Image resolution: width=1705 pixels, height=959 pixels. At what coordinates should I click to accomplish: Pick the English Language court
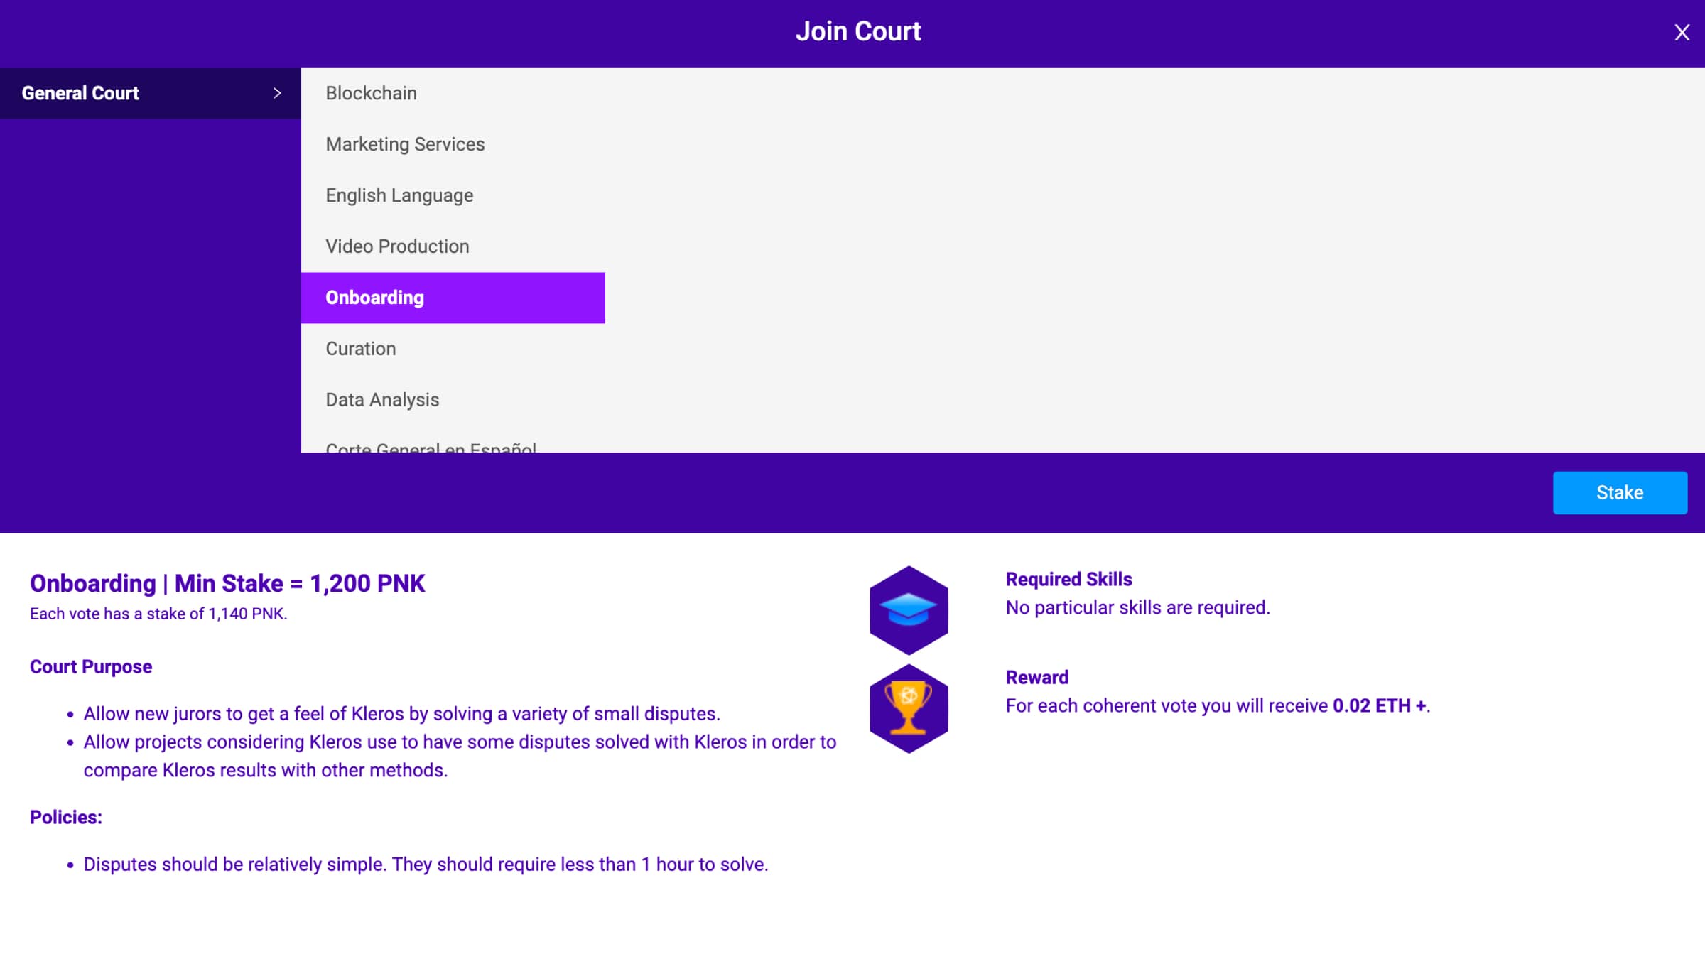pyautogui.click(x=399, y=195)
